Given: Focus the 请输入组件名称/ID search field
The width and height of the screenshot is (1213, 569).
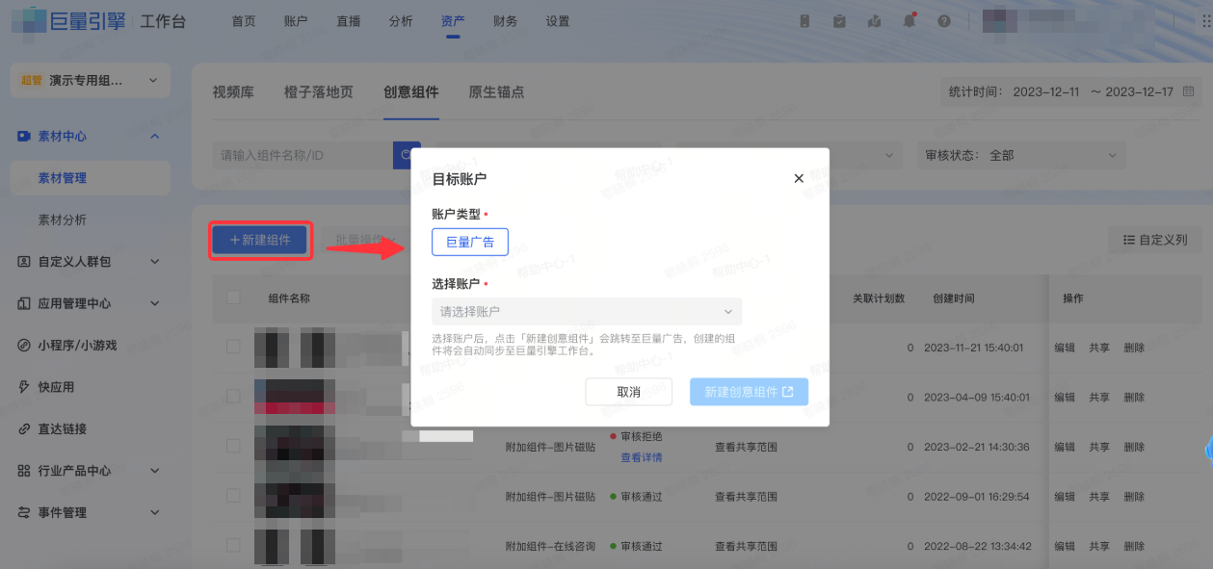Looking at the screenshot, I should 303,155.
